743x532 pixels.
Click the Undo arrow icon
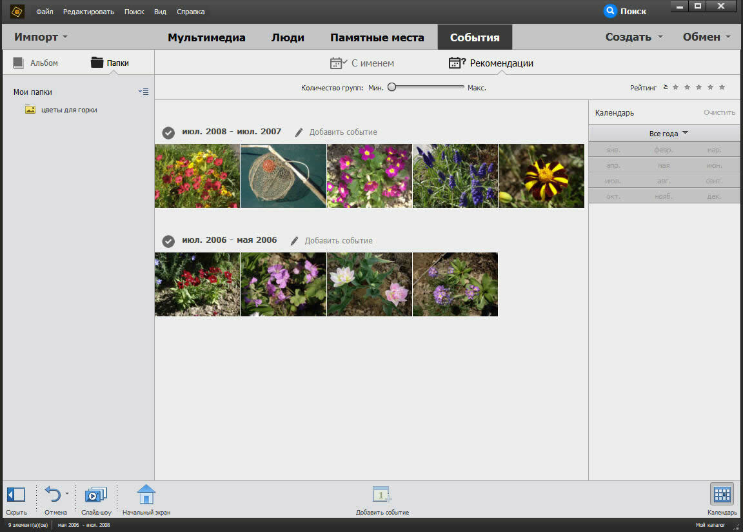coord(52,495)
